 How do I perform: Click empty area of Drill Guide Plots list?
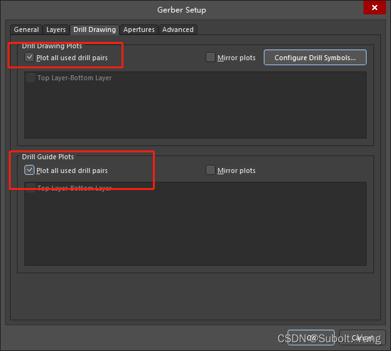pyautogui.click(x=195, y=232)
